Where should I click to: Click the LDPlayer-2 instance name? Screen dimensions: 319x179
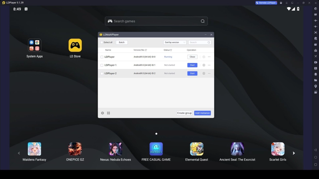coord(111,73)
